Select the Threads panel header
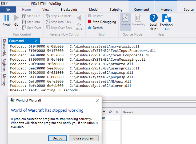 pos(128,112)
